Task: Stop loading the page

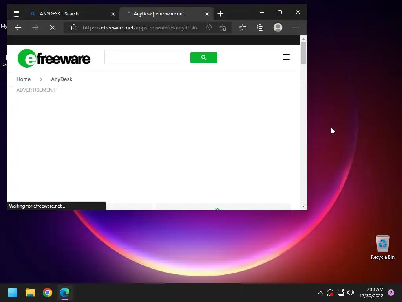Action: (53, 28)
